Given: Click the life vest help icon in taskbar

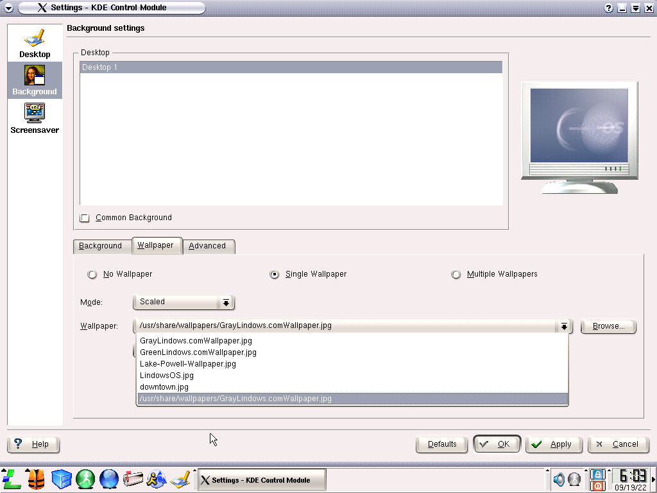Looking at the screenshot, I should click(36, 479).
